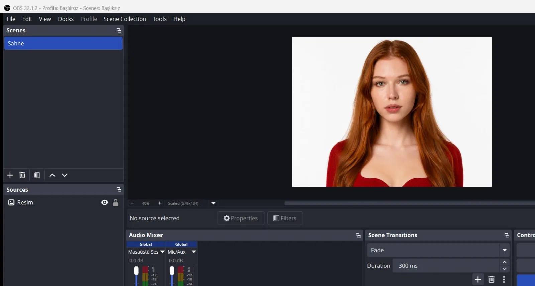Move scene down with arrow icon
The width and height of the screenshot is (535, 286).
point(65,175)
